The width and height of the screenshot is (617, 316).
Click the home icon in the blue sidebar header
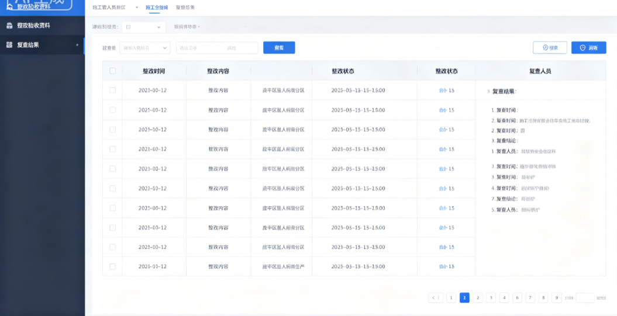pyautogui.click(x=10, y=6)
